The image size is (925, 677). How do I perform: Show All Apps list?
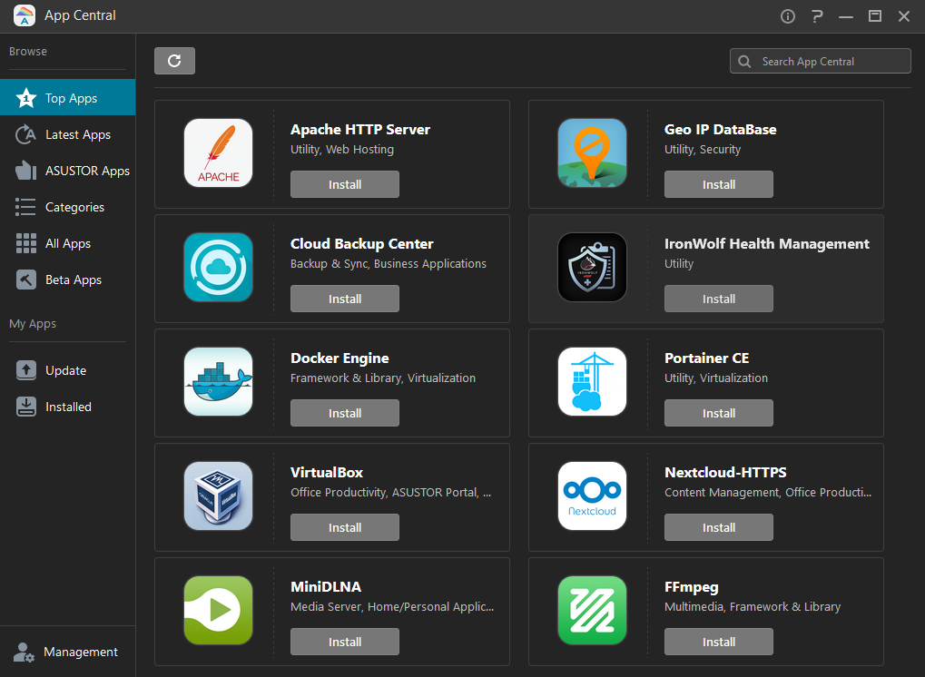[x=68, y=243]
